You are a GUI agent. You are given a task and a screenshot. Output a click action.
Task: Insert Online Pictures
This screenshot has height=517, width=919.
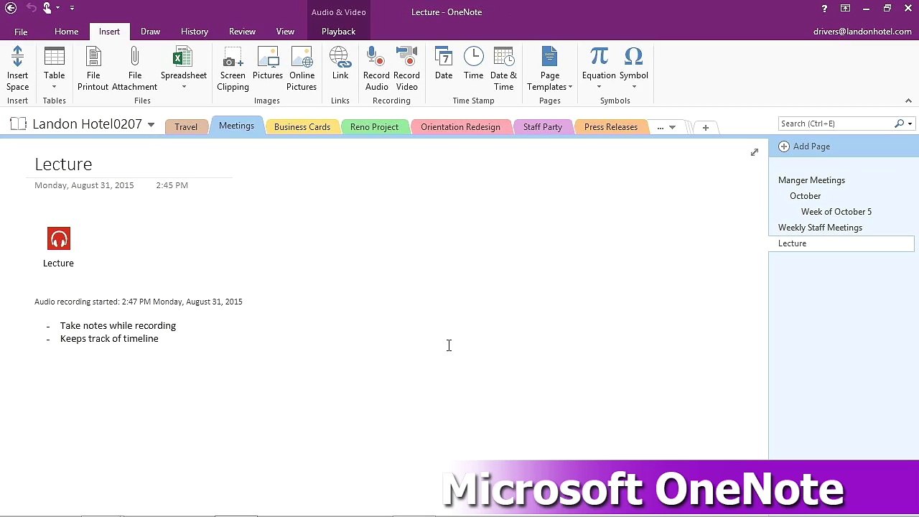click(302, 68)
